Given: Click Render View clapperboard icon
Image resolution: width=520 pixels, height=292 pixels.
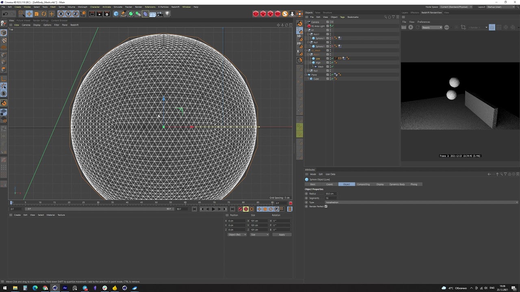Looking at the screenshot, I should pos(92,14).
